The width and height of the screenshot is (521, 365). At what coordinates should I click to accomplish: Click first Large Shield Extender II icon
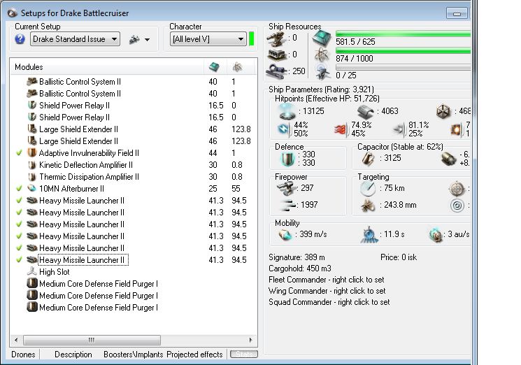point(32,129)
